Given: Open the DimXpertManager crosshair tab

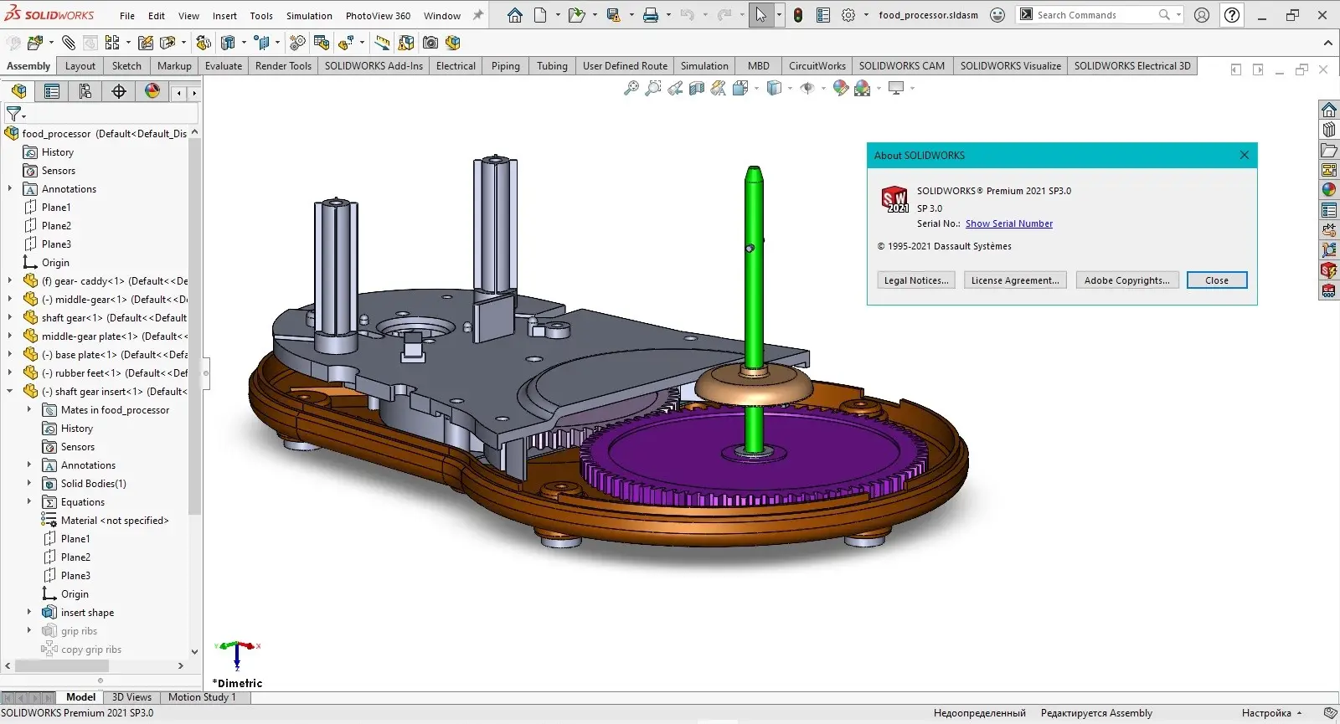Looking at the screenshot, I should [x=119, y=91].
